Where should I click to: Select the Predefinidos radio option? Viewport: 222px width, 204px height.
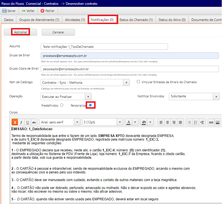point(62,105)
